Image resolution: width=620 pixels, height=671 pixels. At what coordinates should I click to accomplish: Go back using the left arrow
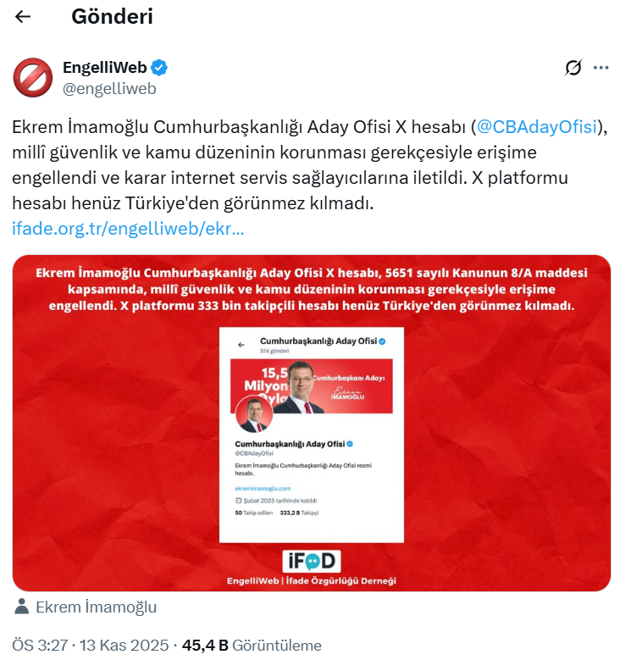23,17
